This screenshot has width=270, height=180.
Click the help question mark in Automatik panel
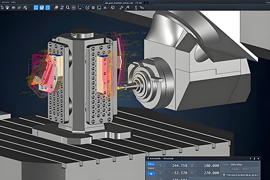coord(251,158)
